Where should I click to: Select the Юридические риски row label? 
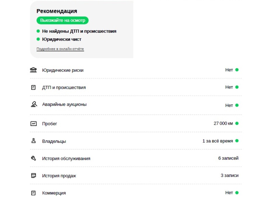[x=63, y=70]
